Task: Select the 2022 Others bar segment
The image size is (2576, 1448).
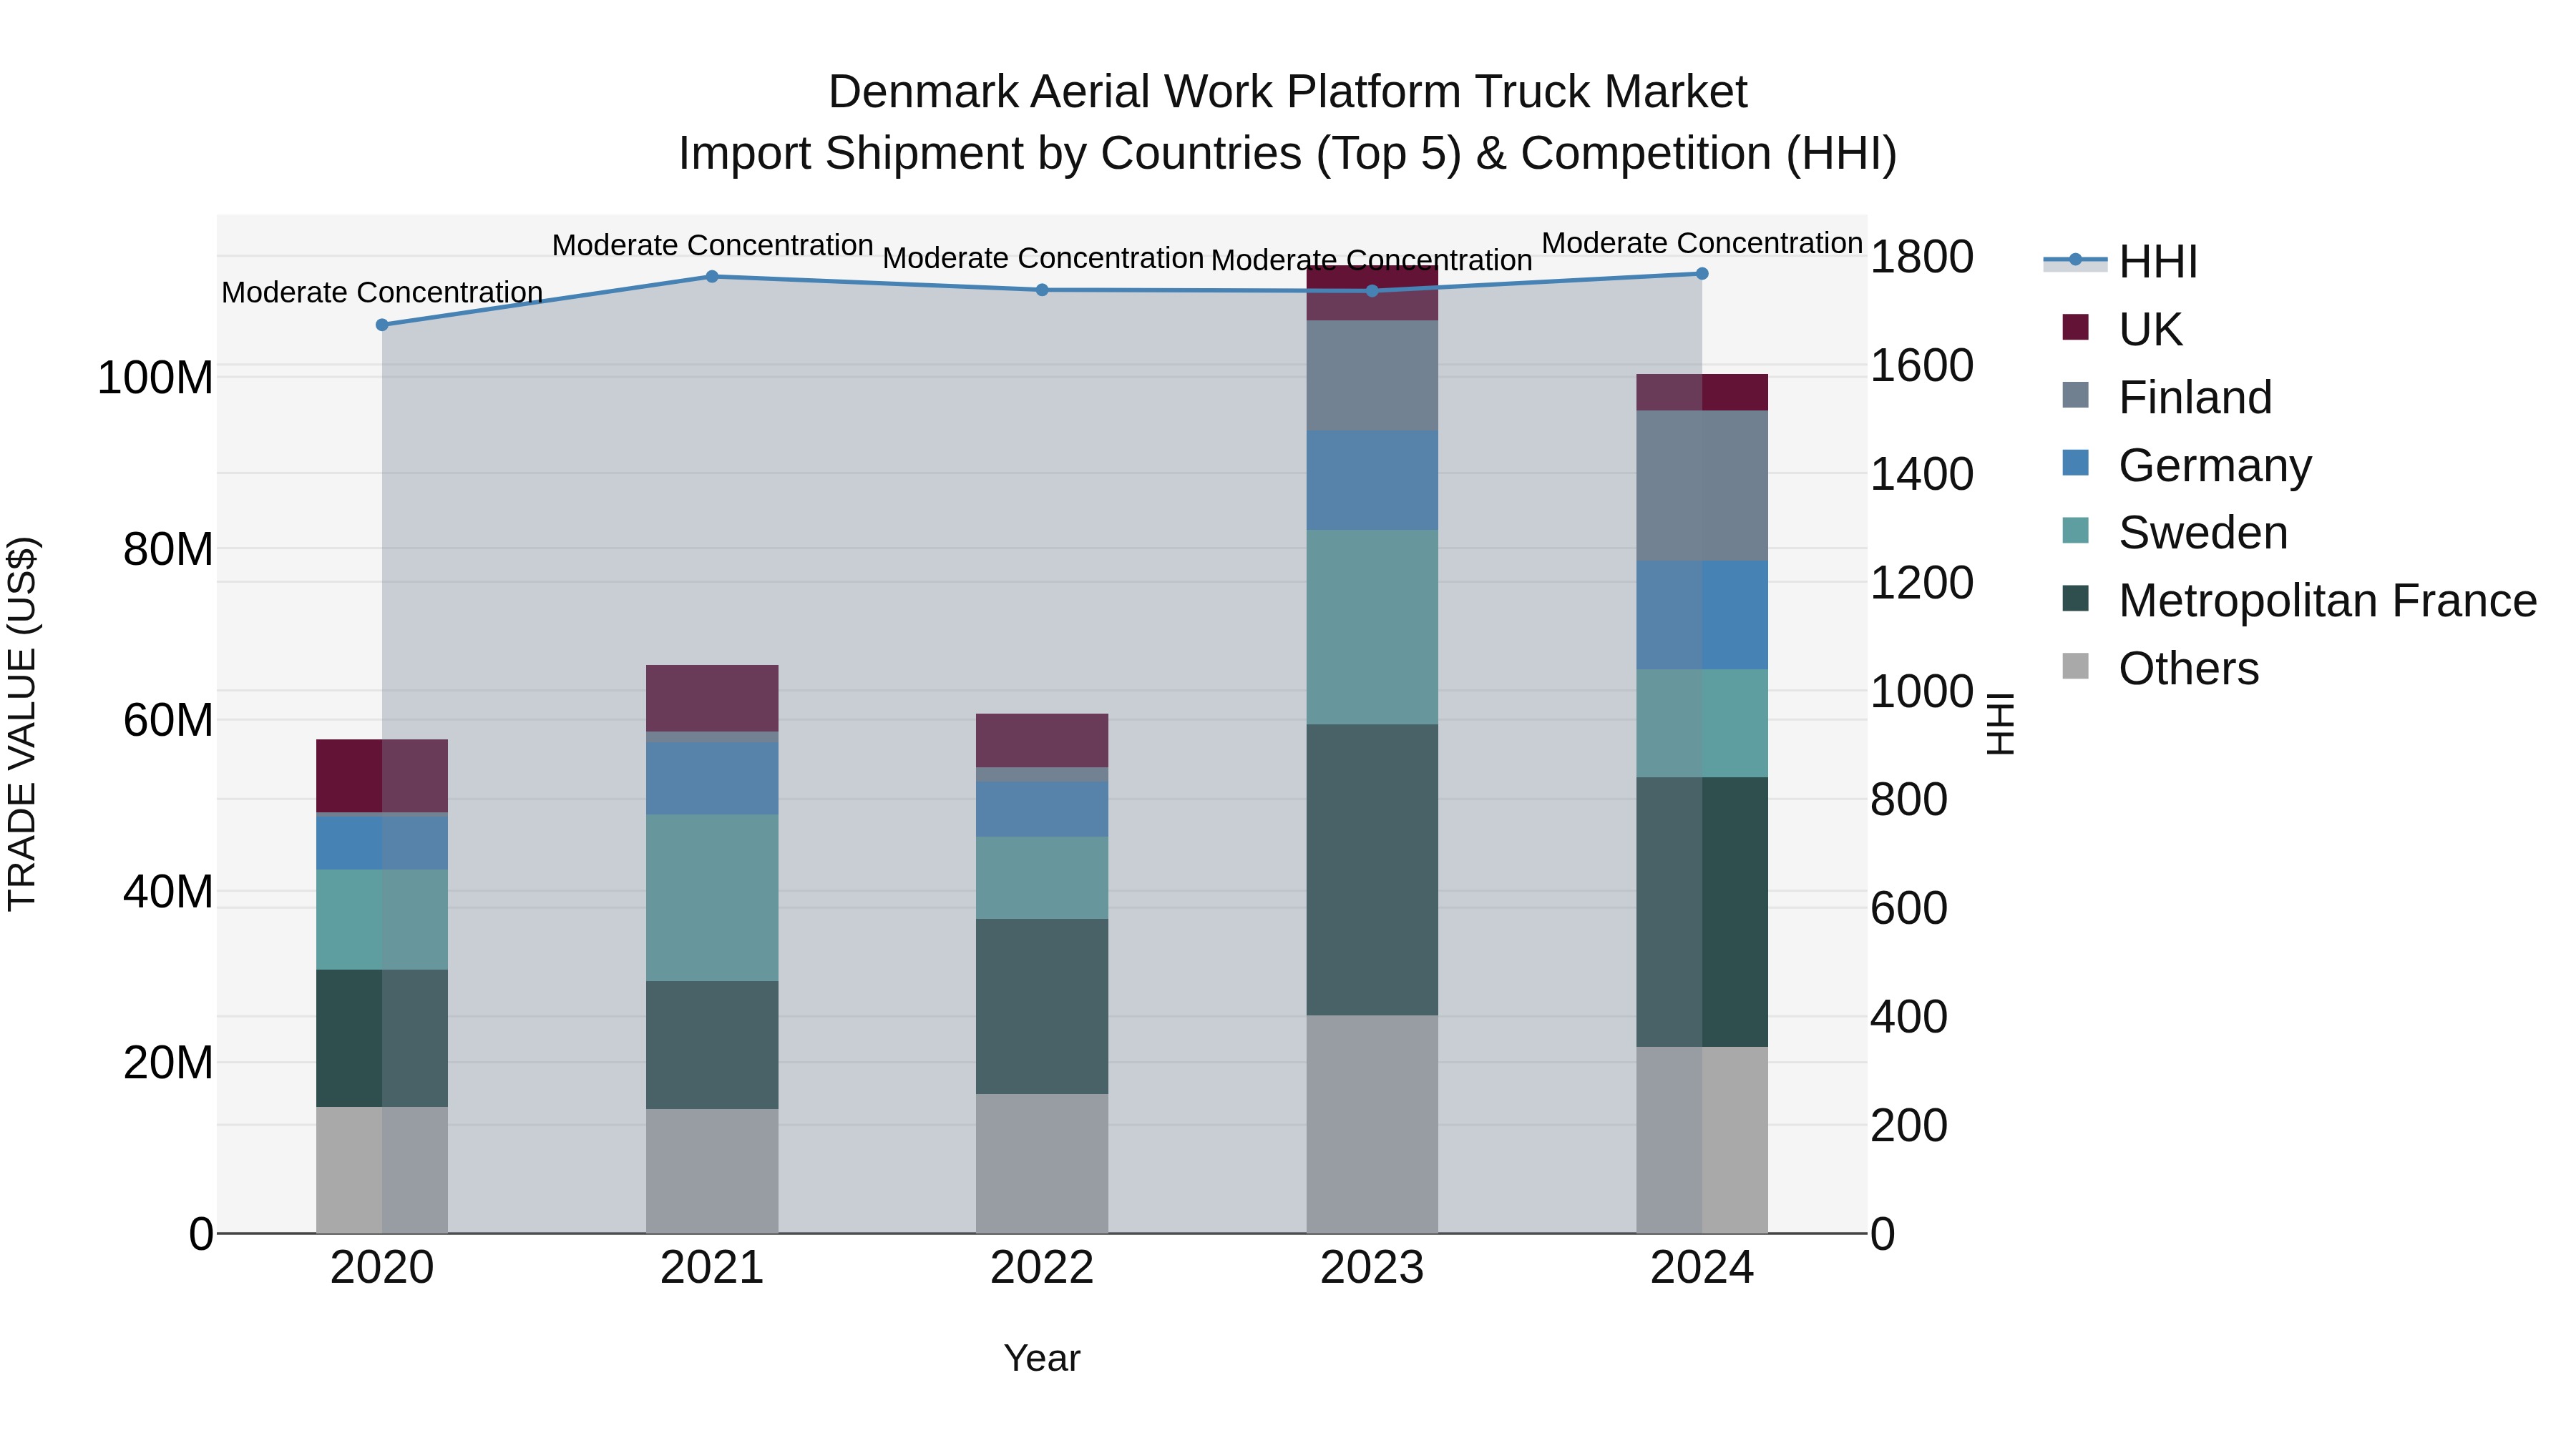Action: (x=1042, y=1164)
